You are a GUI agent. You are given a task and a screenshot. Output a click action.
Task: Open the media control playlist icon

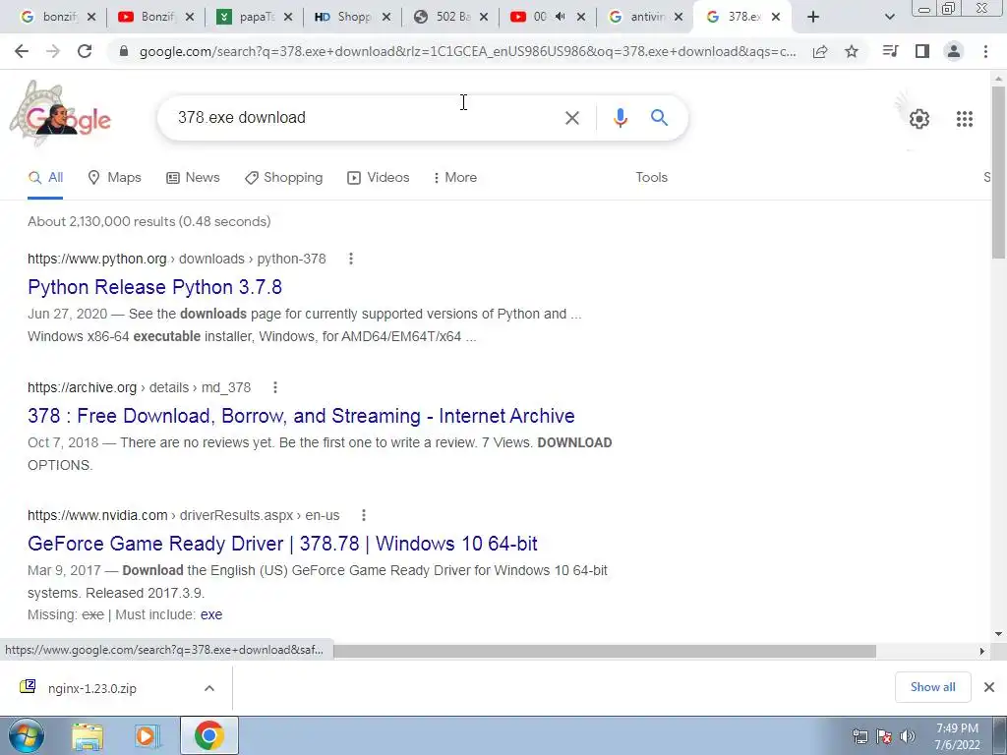point(890,51)
